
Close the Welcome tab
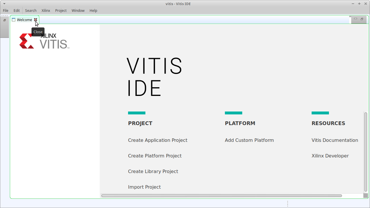(36, 20)
